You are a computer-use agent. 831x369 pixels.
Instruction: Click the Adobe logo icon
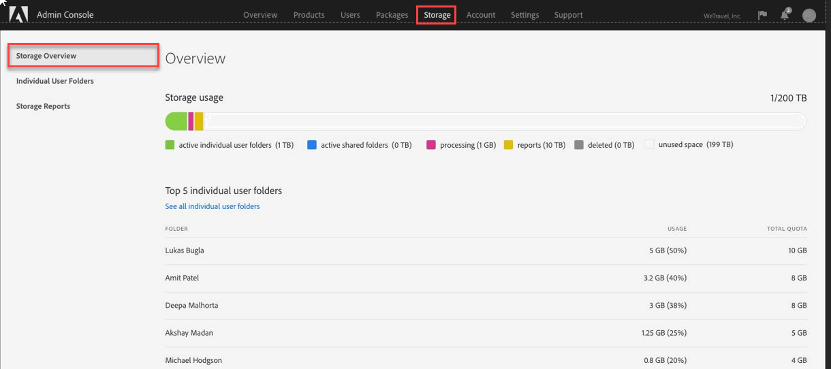[18, 14]
